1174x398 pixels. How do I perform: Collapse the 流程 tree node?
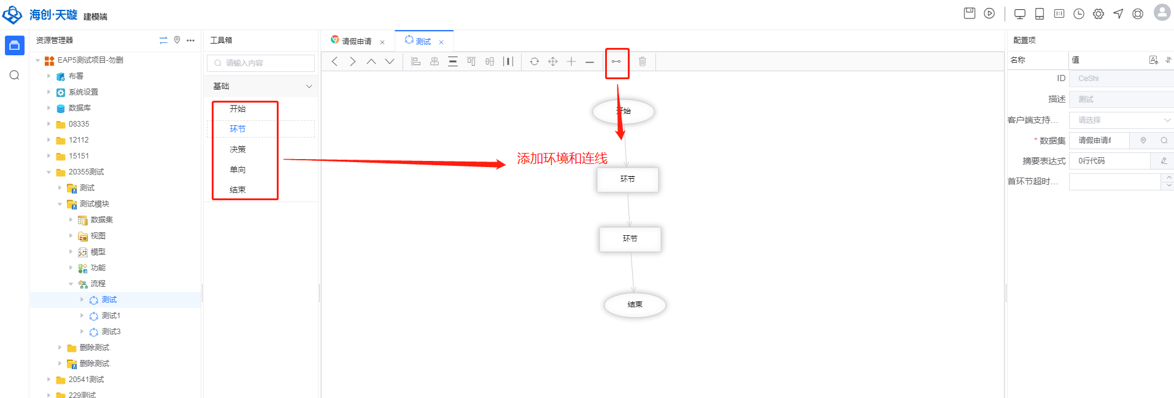(x=71, y=284)
